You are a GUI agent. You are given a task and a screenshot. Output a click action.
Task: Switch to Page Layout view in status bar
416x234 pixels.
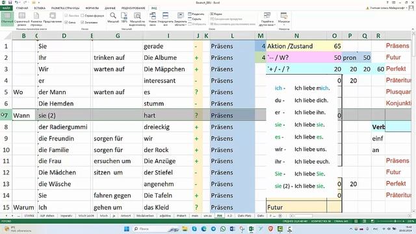pos(364,221)
